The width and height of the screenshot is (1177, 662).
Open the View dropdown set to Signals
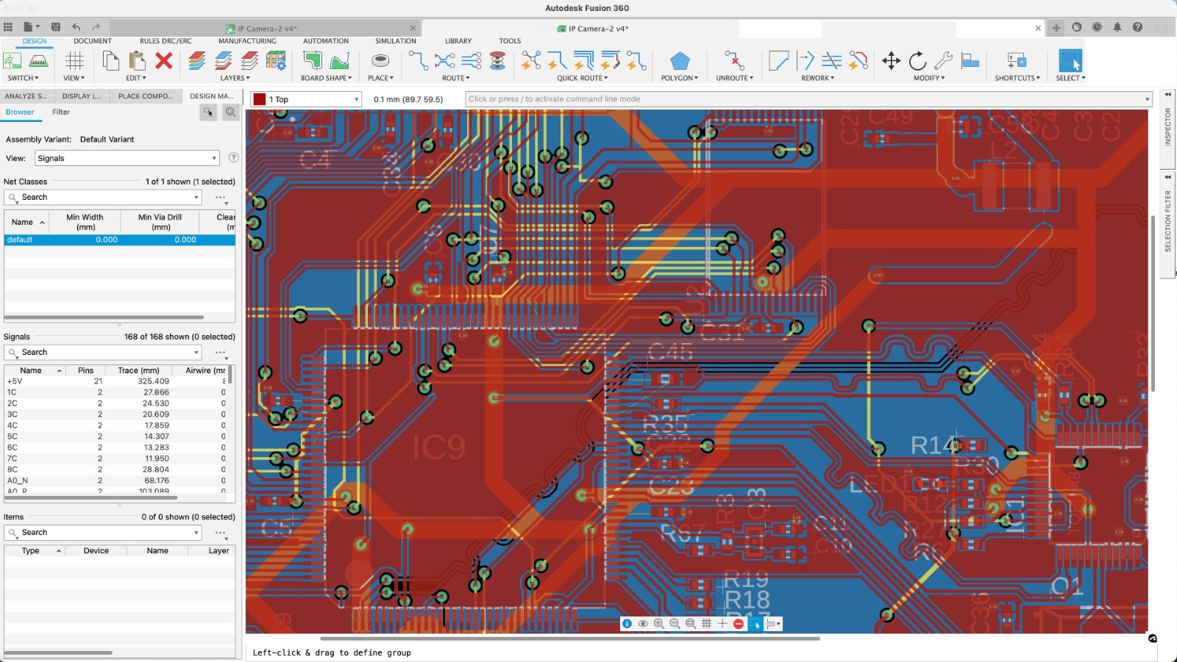(x=127, y=158)
